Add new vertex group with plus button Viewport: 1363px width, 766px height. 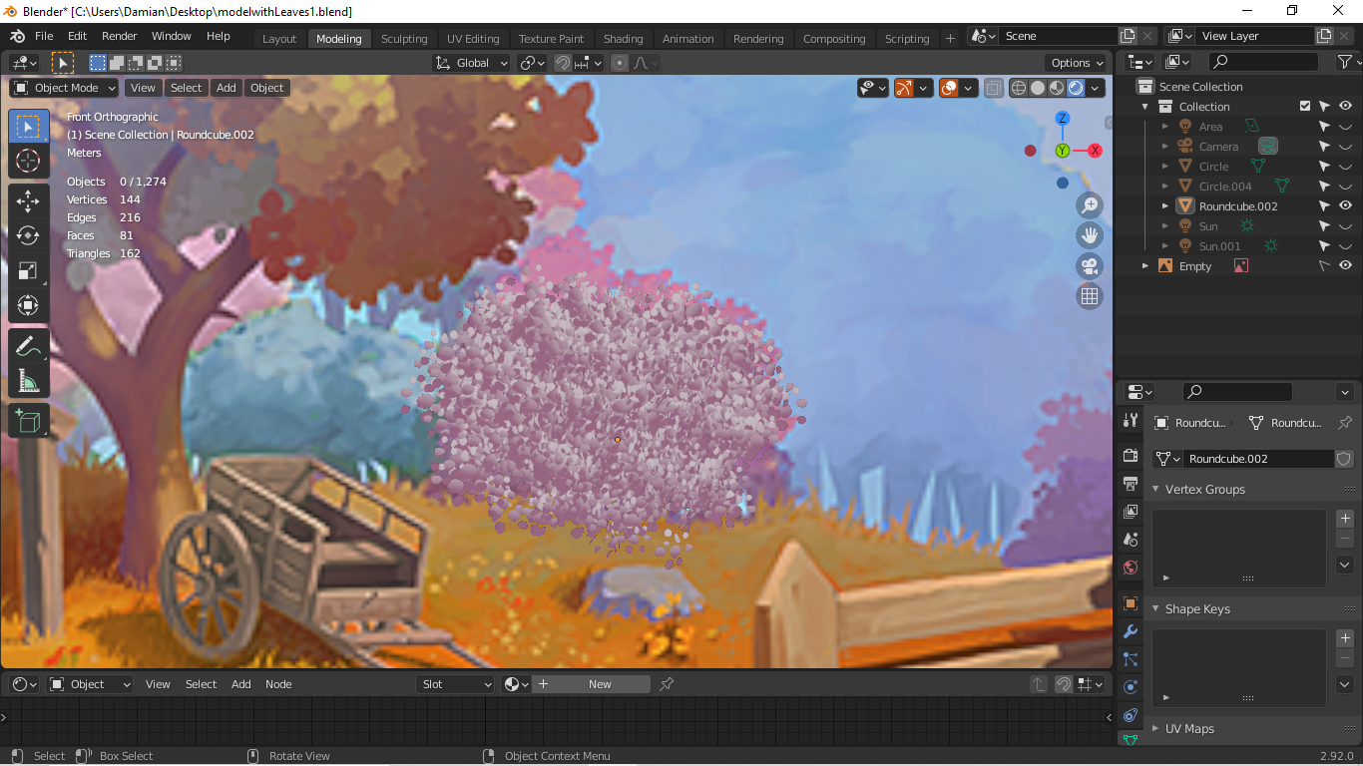(x=1345, y=519)
